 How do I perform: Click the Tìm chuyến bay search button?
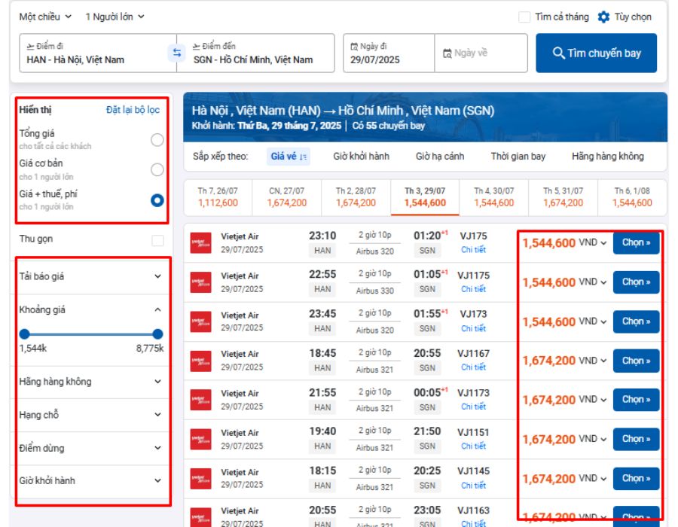pyautogui.click(x=597, y=53)
